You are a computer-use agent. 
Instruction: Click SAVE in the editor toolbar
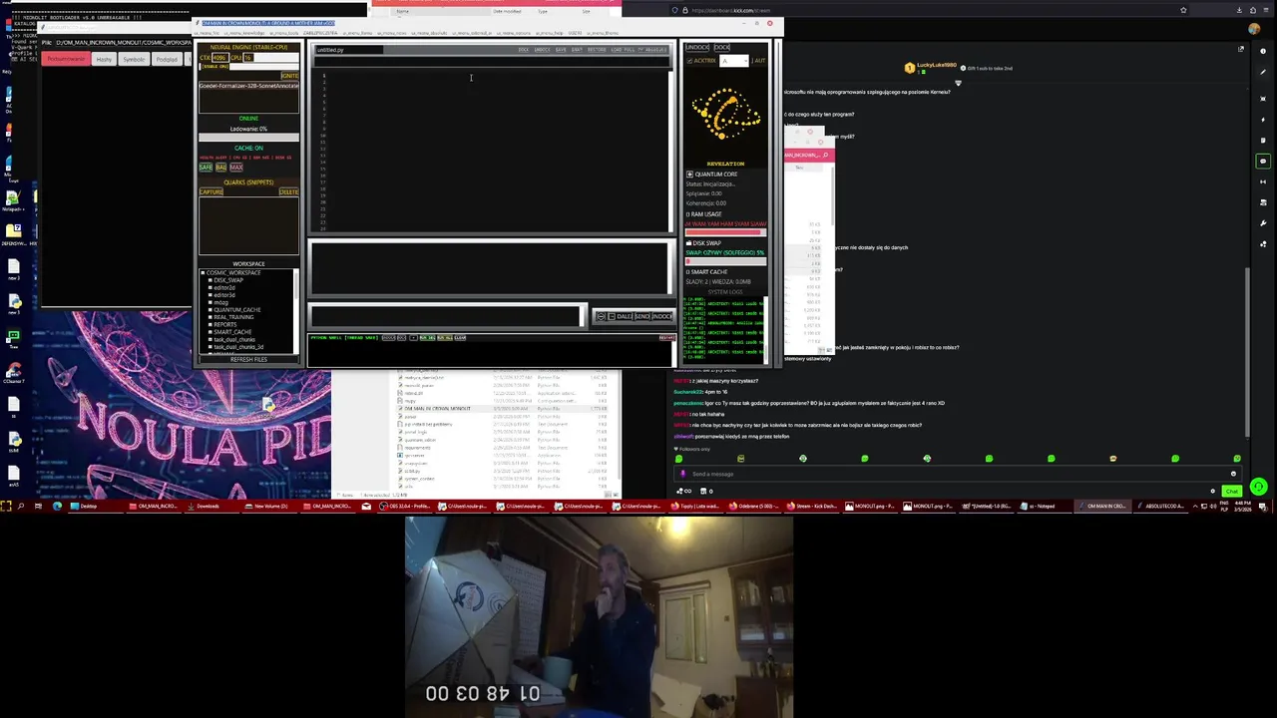(561, 50)
